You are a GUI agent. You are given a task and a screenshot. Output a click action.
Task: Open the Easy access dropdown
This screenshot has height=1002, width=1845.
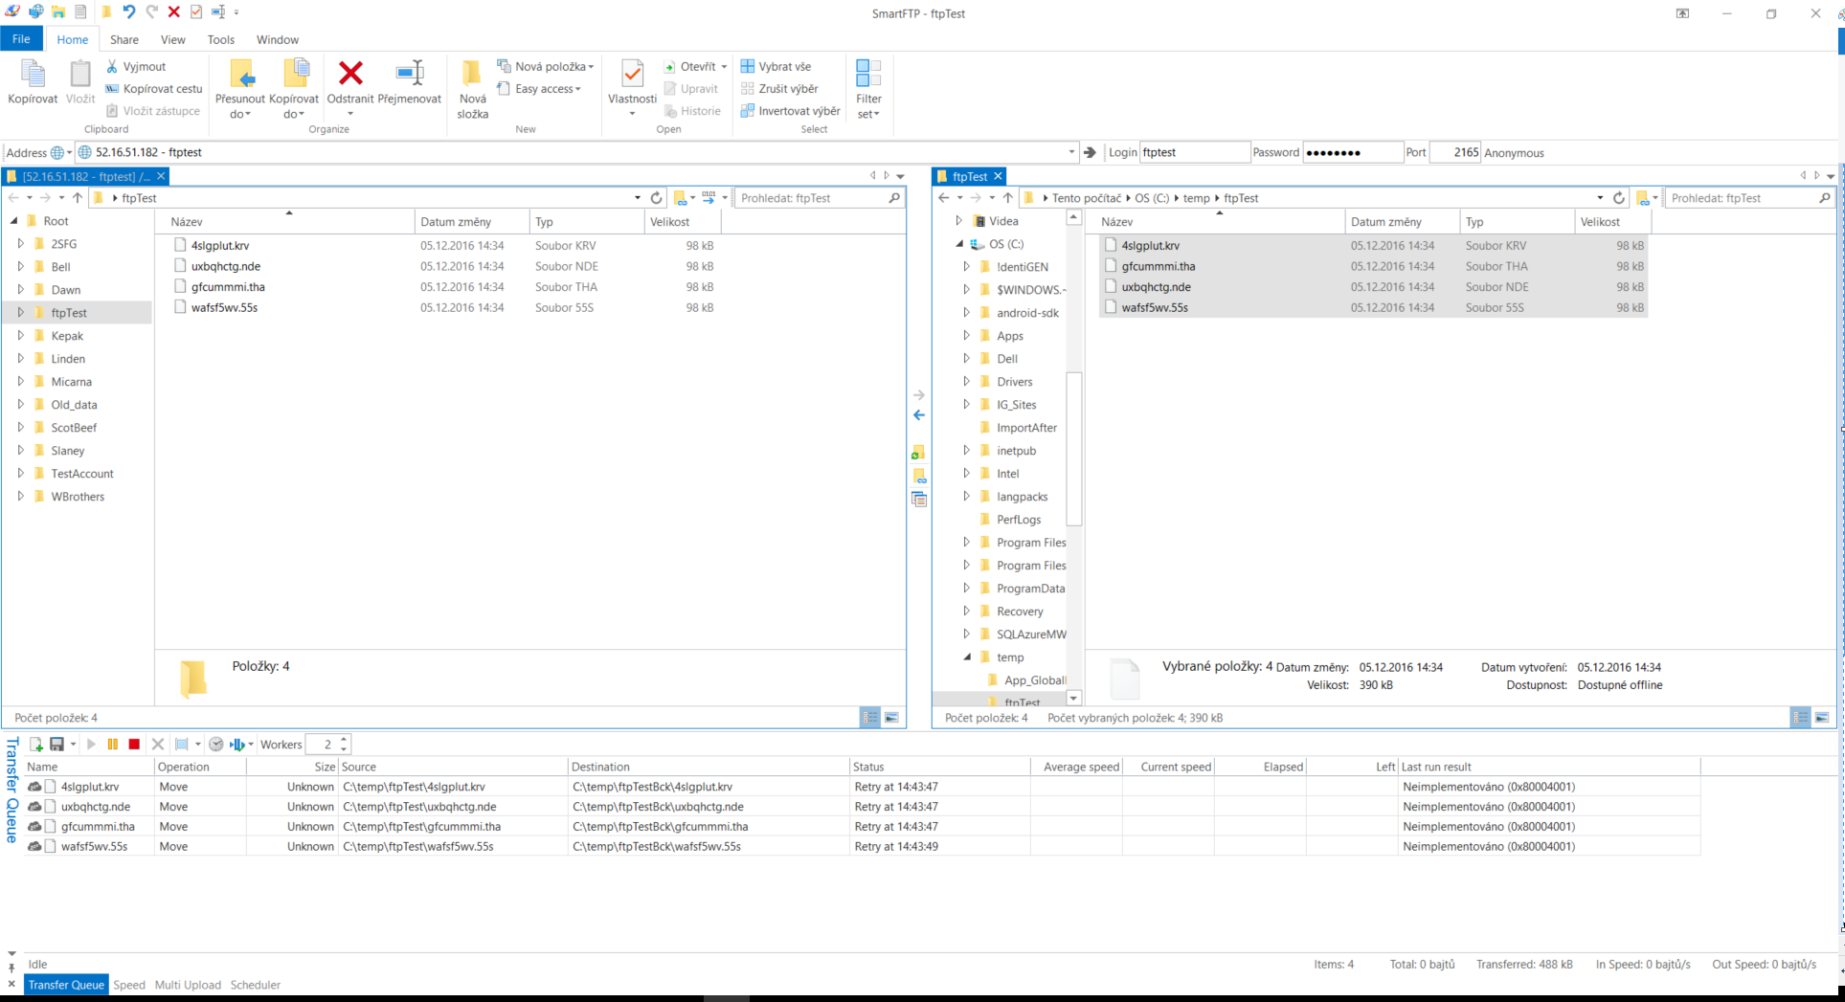[x=539, y=89]
